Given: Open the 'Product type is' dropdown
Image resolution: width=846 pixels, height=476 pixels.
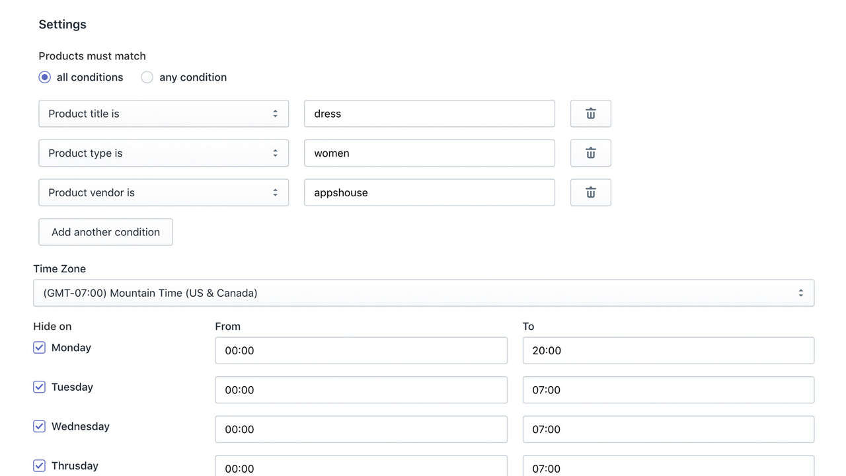Looking at the screenshot, I should [163, 153].
